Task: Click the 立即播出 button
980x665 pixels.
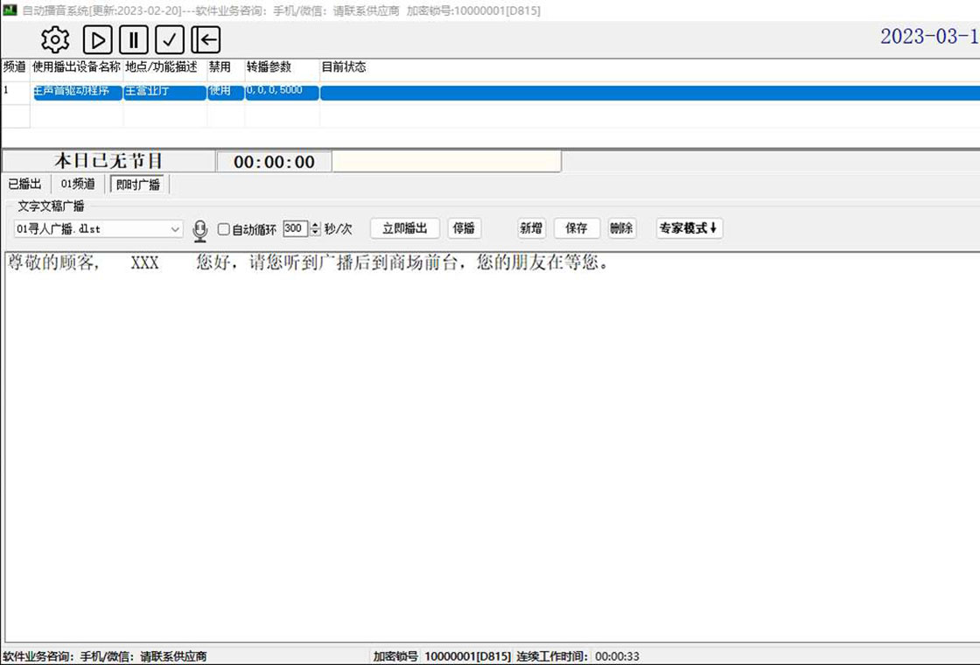Action: 405,228
